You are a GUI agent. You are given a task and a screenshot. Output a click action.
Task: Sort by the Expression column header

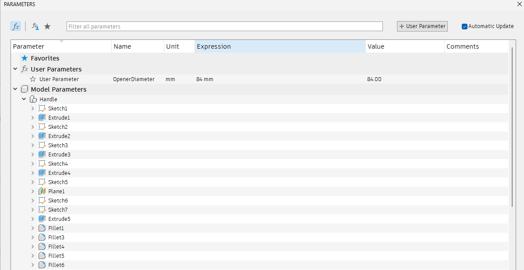tap(280, 46)
